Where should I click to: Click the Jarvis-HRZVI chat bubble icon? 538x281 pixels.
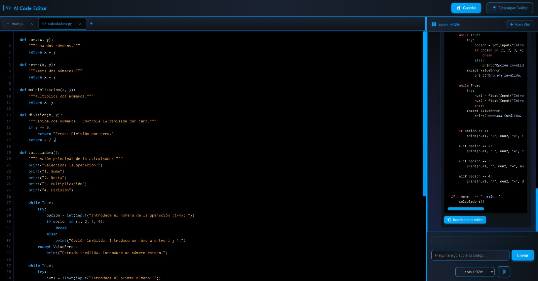coord(434,25)
